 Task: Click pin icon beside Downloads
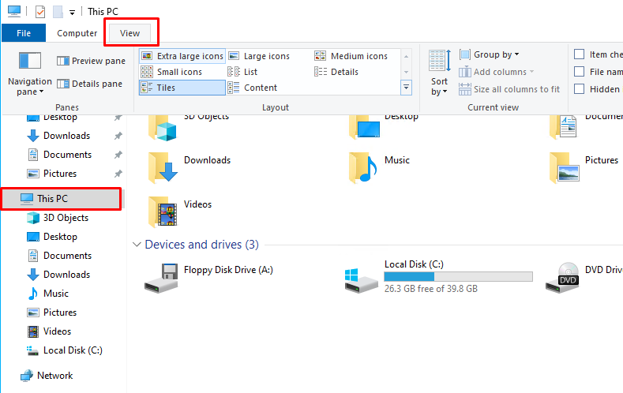(x=118, y=136)
